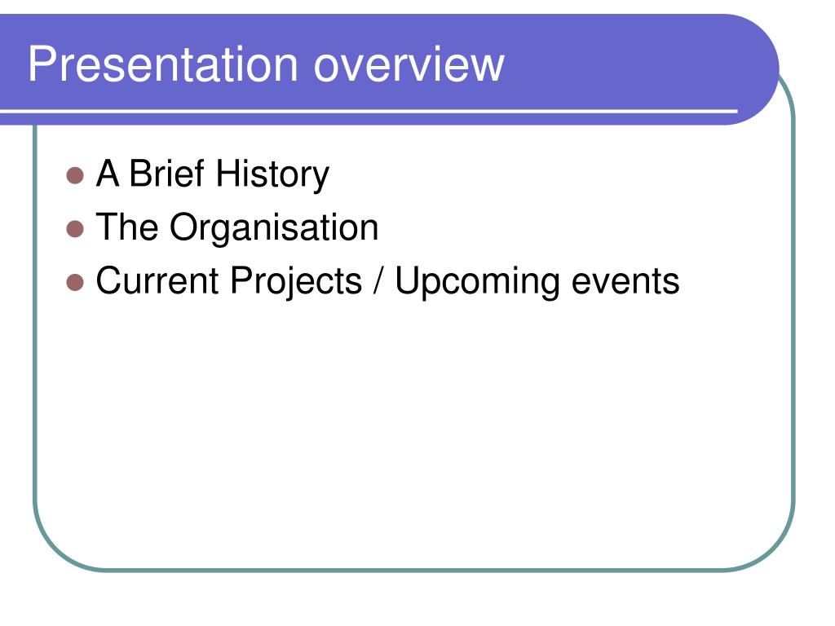Click the word "History" in first bullet
The height and width of the screenshot is (626, 835).
(272, 174)
